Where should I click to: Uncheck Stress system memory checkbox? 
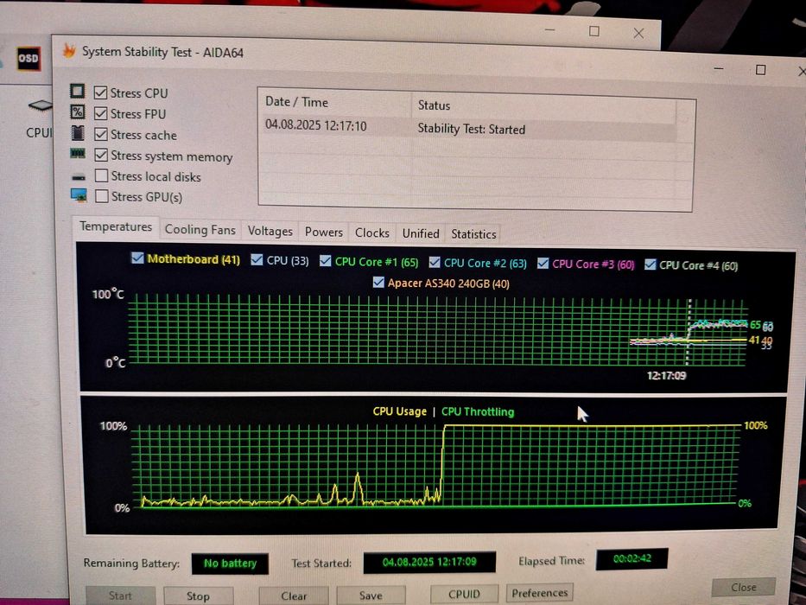coord(101,155)
